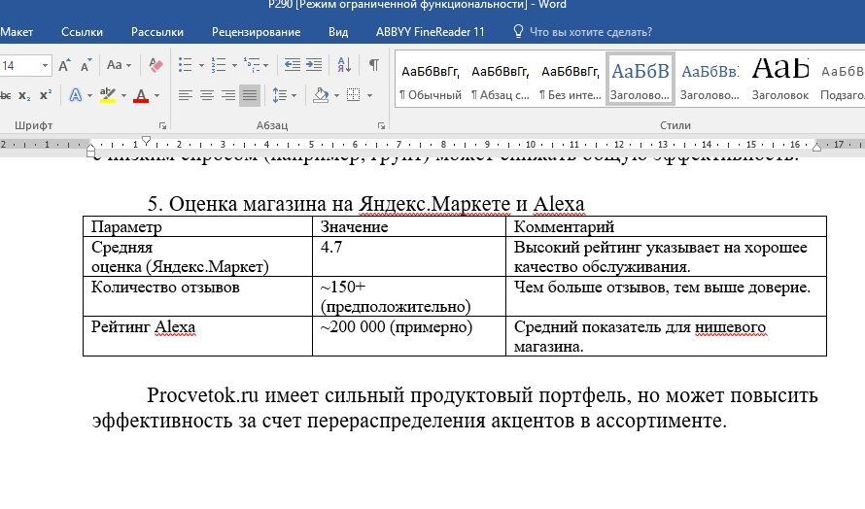Apply red font color button

141,95
